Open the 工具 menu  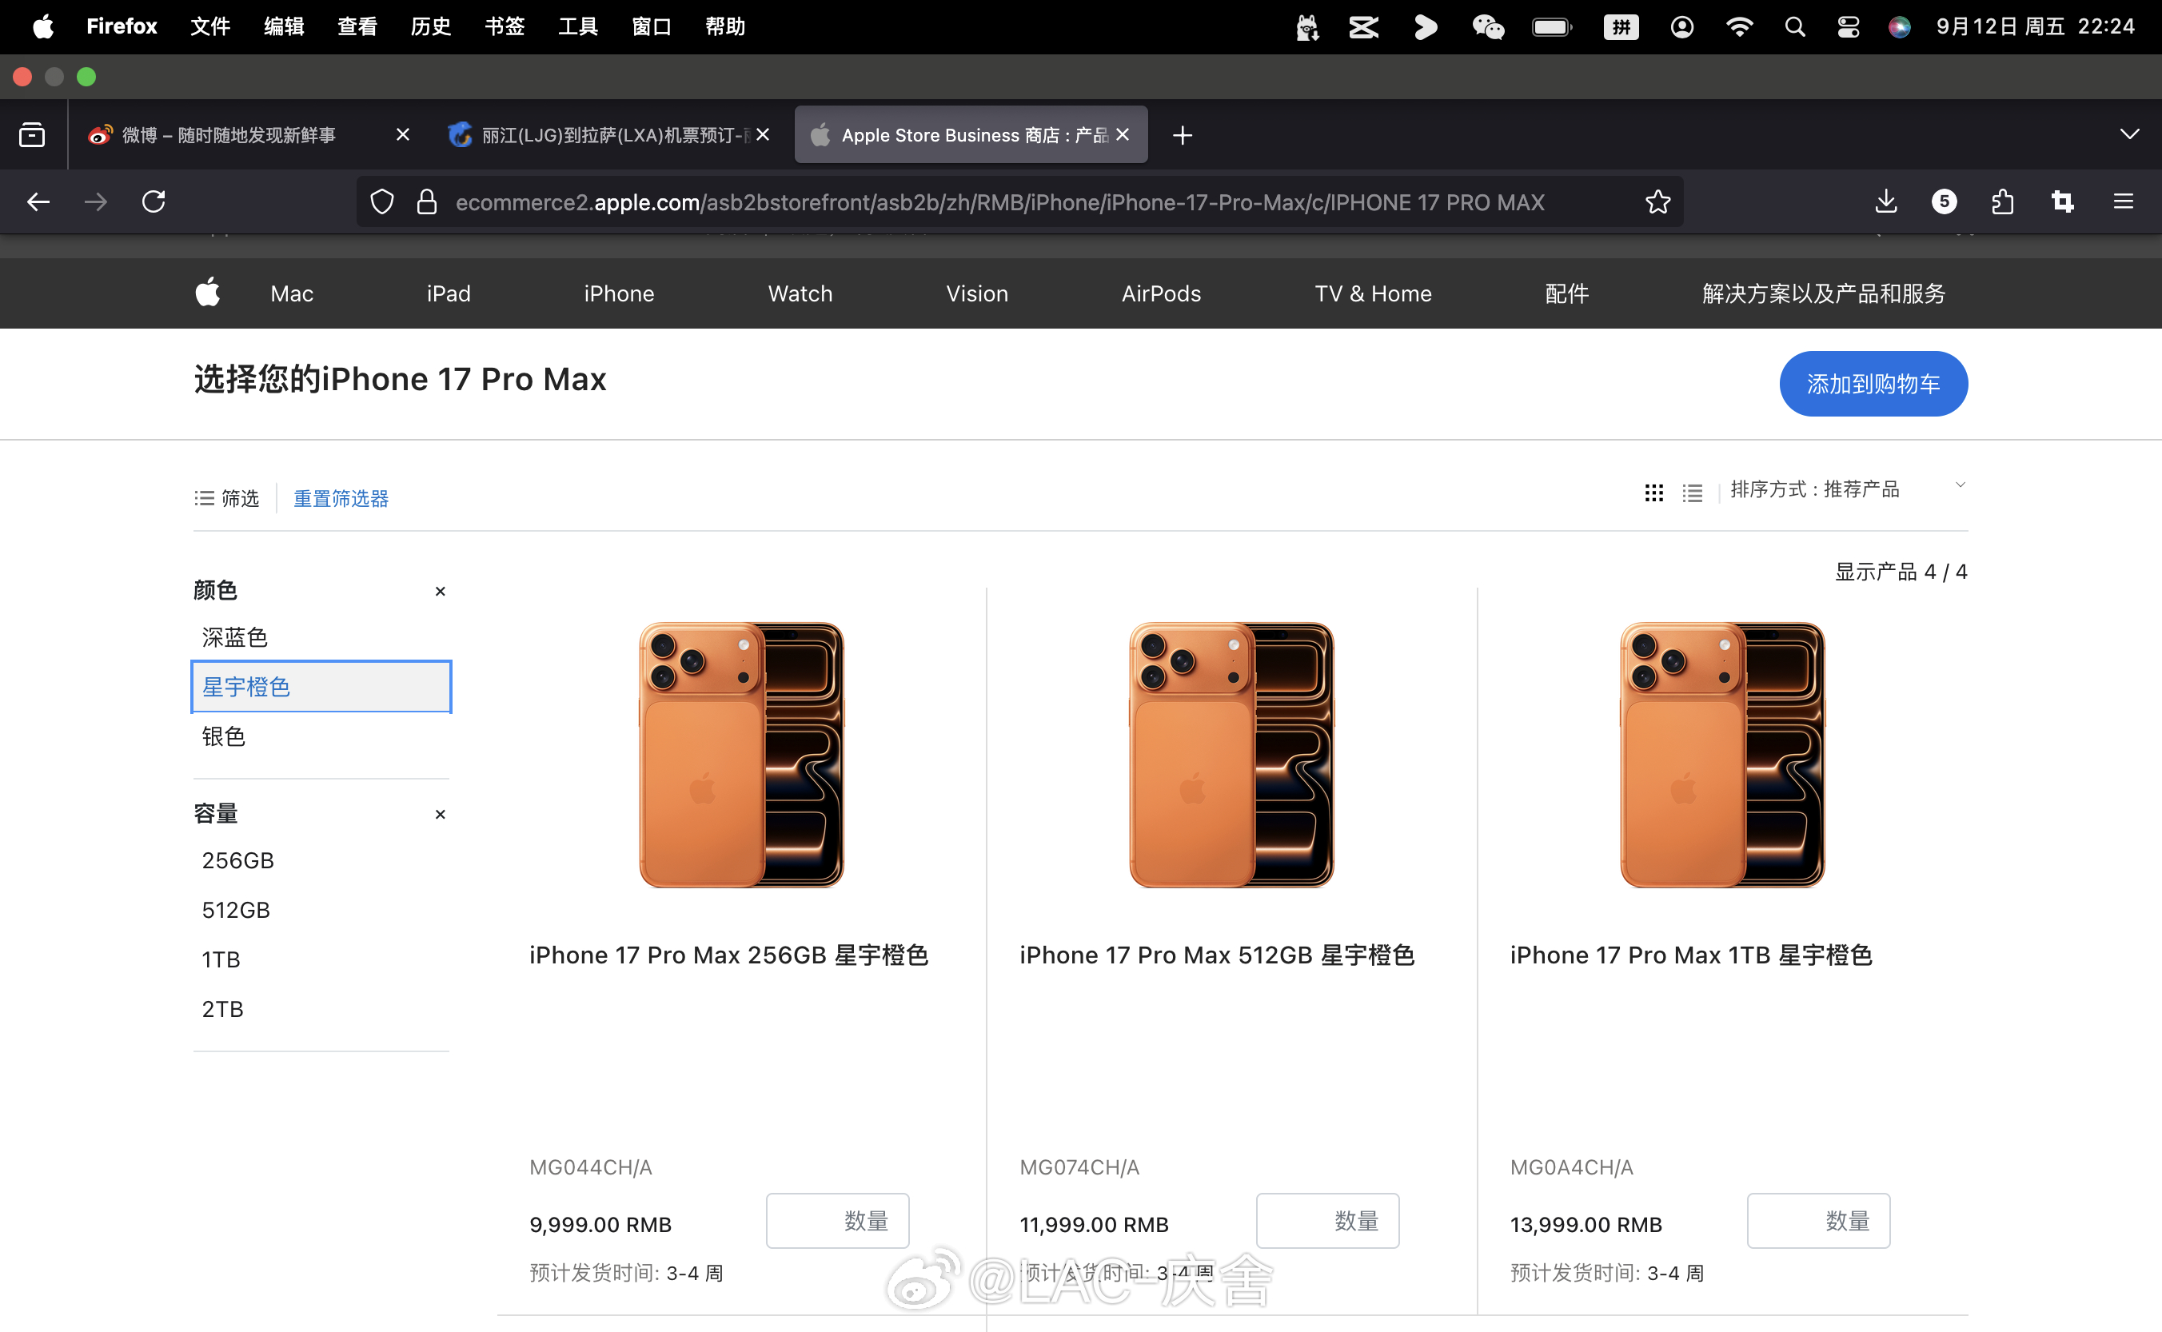tap(578, 26)
